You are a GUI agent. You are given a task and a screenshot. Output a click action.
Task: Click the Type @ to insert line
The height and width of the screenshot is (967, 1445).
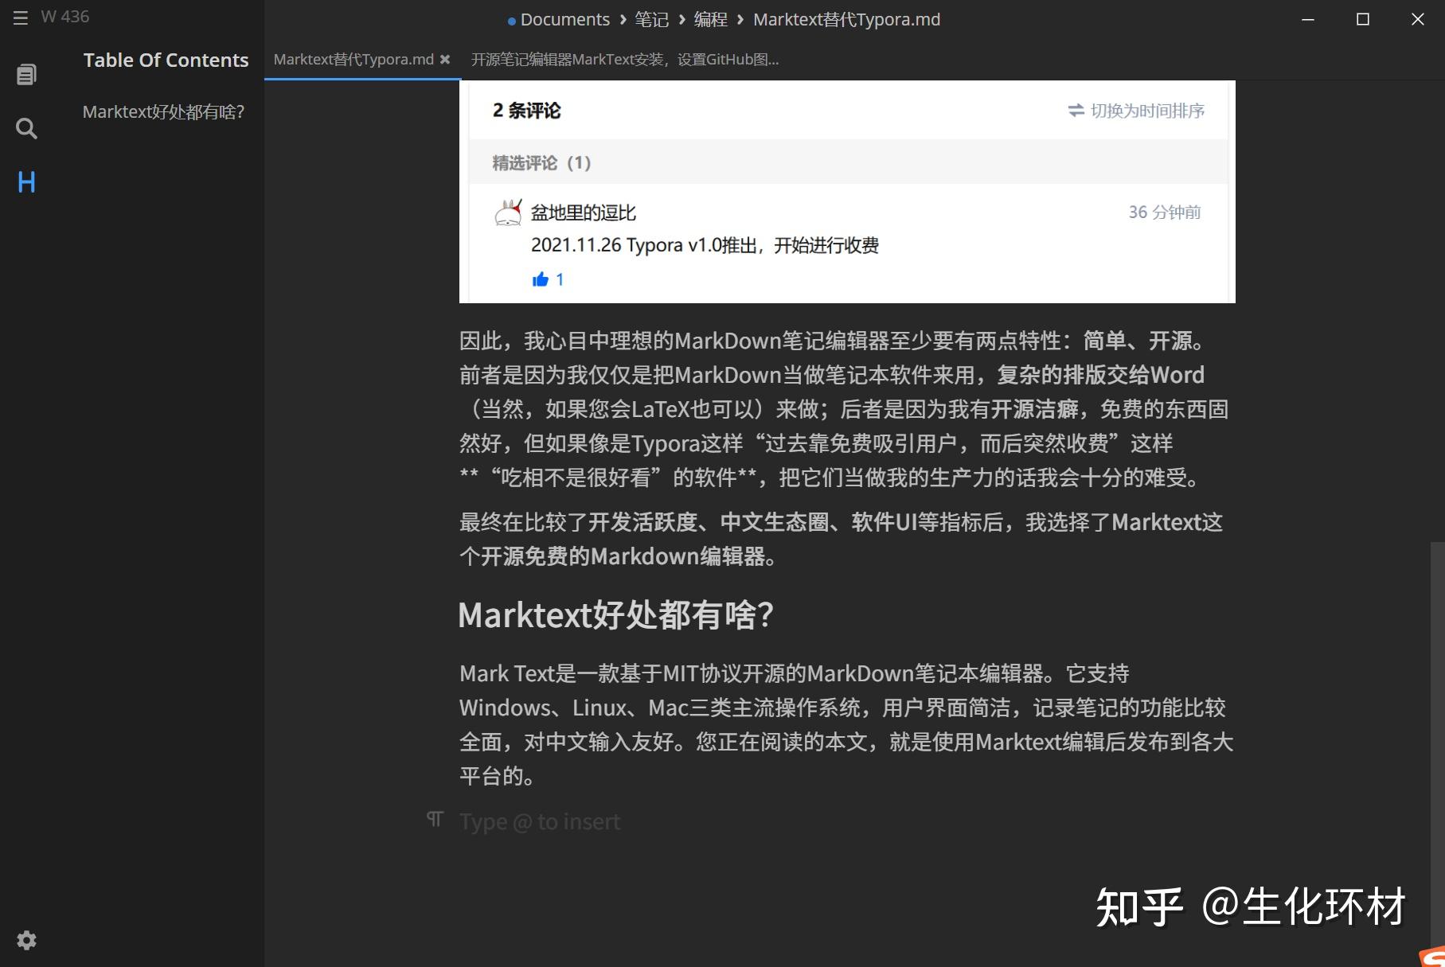point(539,821)
